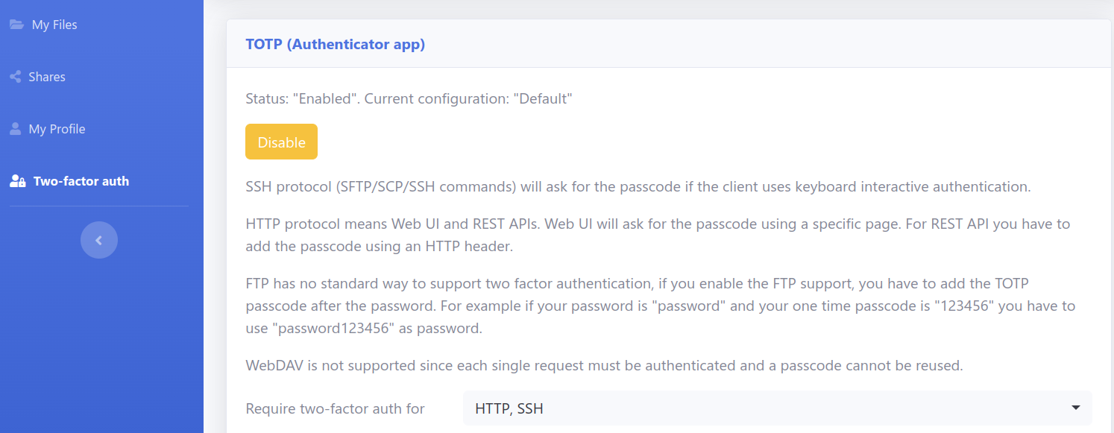Click the TOTP (Authenticator app) heading
The image size is (1114, 433).
336,44
